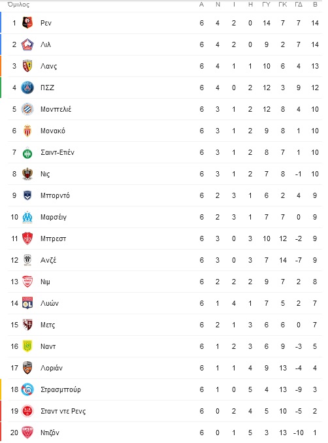This screenshot has width=328, height=443.
Task: Click the Λιλ club logo
Action: point(27,44)
